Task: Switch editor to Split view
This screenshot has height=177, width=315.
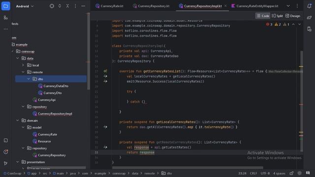Action: coord(277,16)
